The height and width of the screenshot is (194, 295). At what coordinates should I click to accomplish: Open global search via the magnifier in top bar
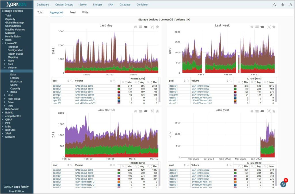coord(275,5)
